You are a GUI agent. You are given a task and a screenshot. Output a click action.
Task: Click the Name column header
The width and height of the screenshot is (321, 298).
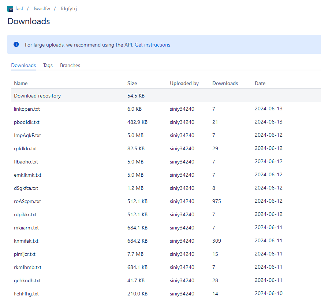(x=20, y=84)
